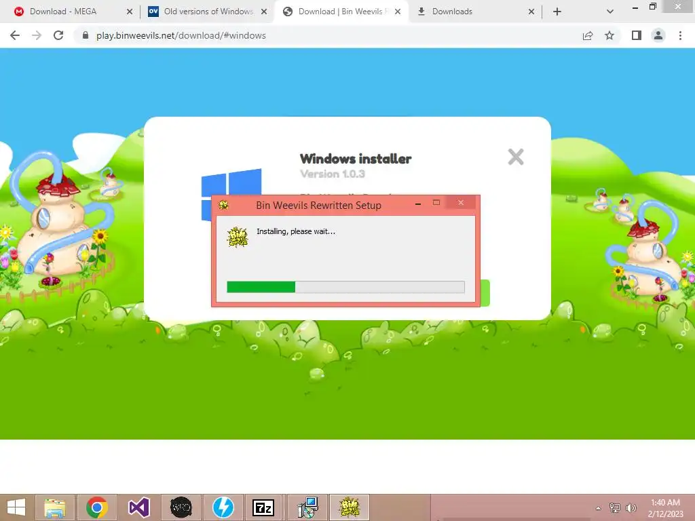Go forward to the next page
Image resolution: width=695 pixels, height=521 pixels.
coord(37,35)
